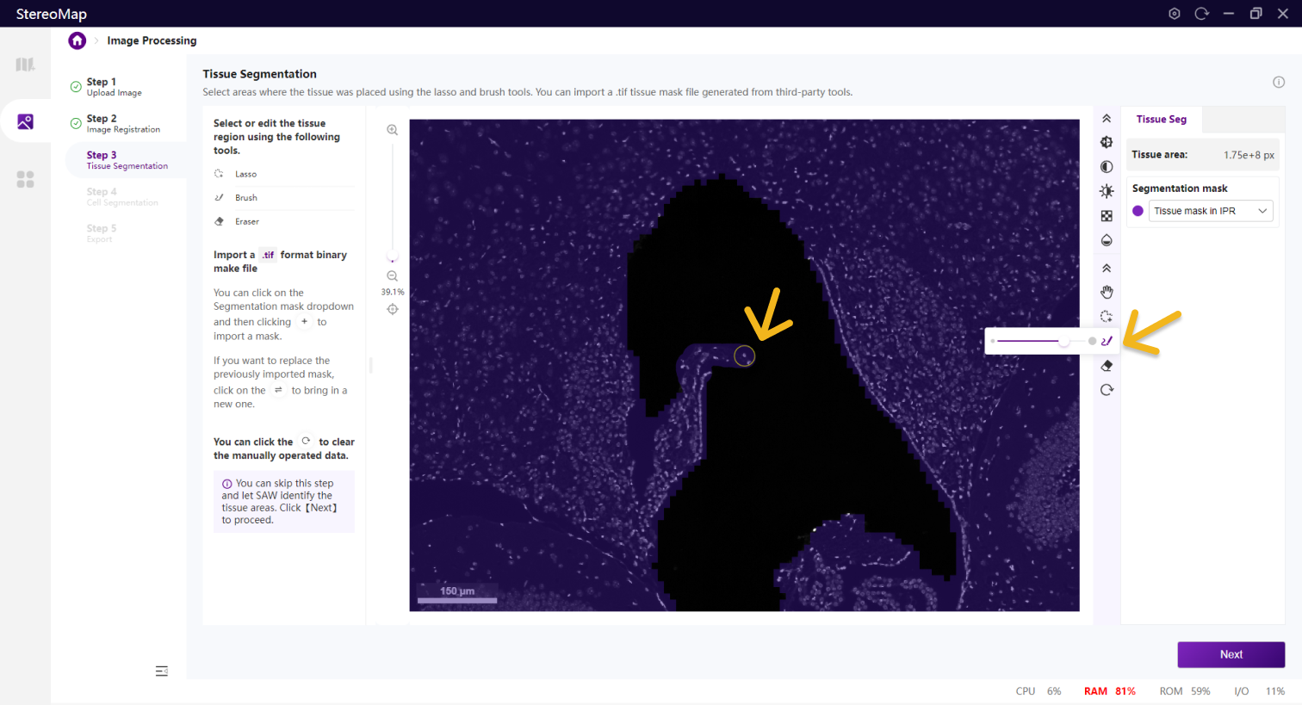Click the Next button
1302x705 pixels.
1231,654
